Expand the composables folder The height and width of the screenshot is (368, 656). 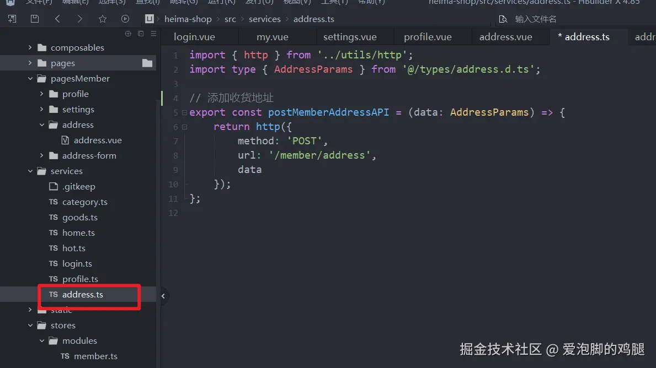click(x=30, y=47)
